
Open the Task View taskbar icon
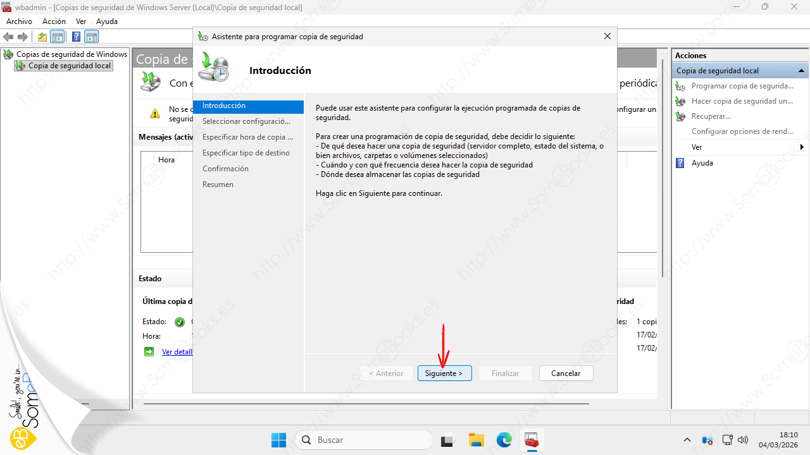[x=448, y=440]
